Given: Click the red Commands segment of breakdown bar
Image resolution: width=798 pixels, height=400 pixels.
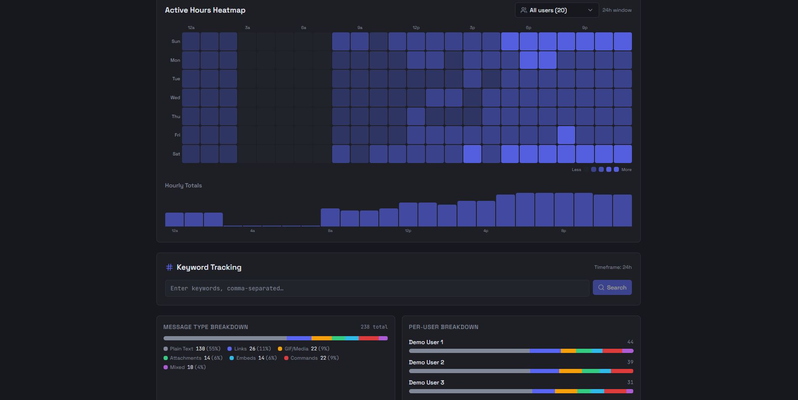Looking at the screenshot, I should [x=369, y=338].
